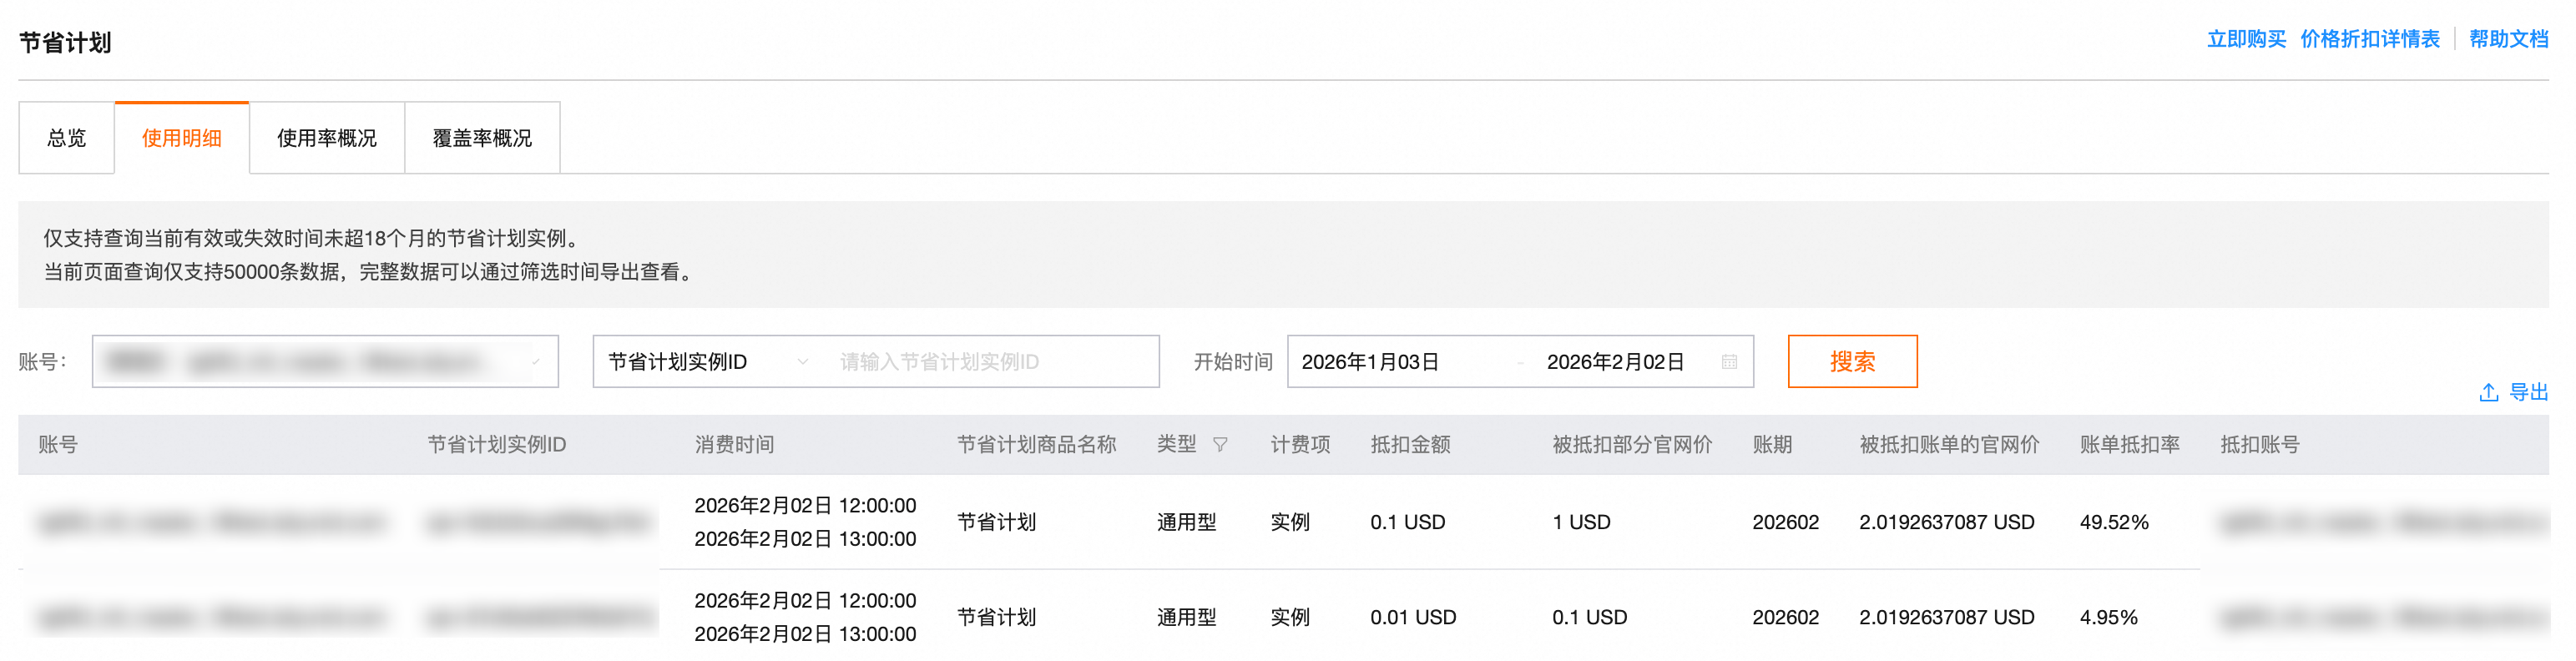2576x661 pixels.
Task: Click the 节省计划商品名称 column header
Action: click(x=1037, y=445)
